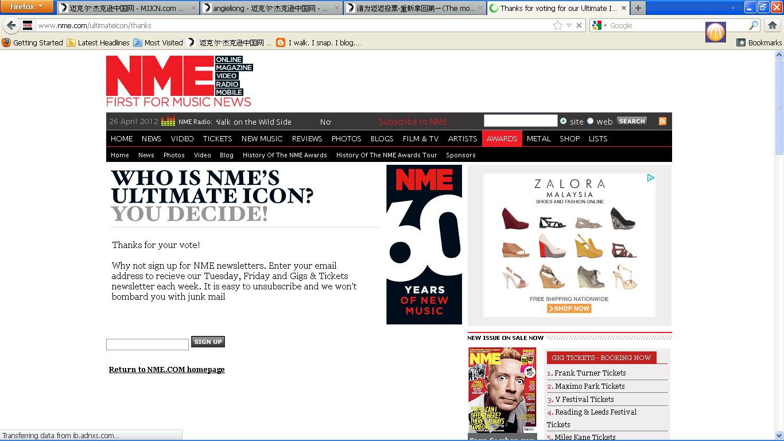The image size is (784, 441).
Task: Click the NME favicon in the address bar
Action: pyautogui.click(x=28, y=25)
